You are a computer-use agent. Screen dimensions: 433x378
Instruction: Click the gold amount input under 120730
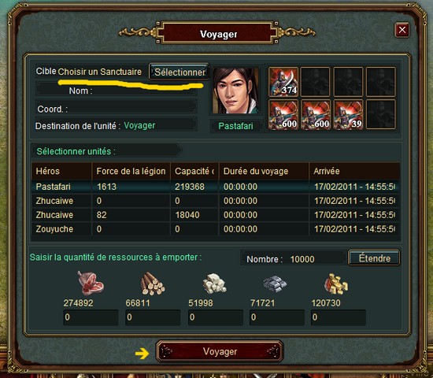click(339, 317)
